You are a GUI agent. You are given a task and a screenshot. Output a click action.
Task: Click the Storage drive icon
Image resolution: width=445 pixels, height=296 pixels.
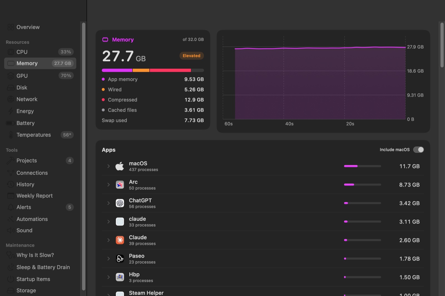click(11, 291)
